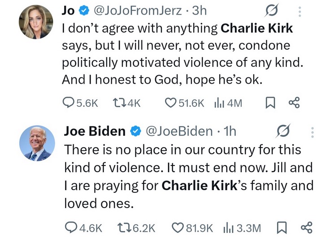The image size is (321, 244).
Task: Bookmark Jo's tweet
Action: pyautogui.click(x=270, y=103)
